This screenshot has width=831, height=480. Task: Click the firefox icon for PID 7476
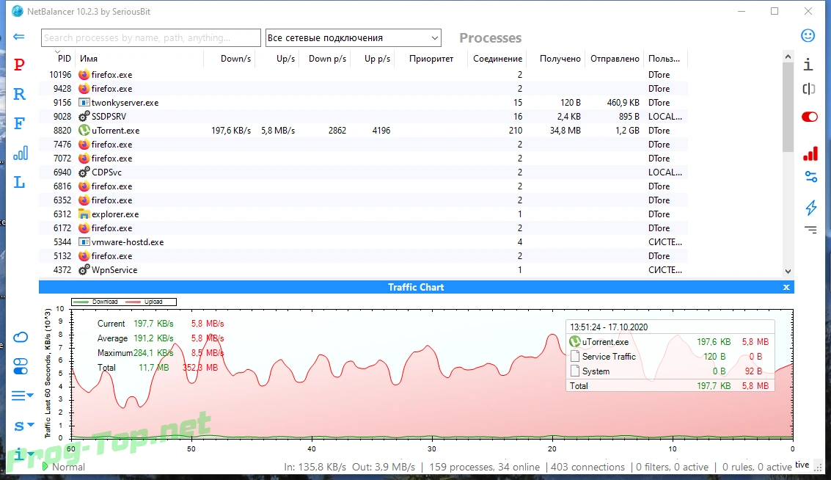click(84, 145)
